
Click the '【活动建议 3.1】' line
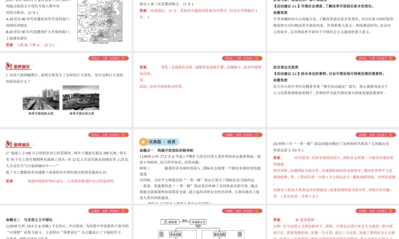pyautogui.click(x=324, y=6)
